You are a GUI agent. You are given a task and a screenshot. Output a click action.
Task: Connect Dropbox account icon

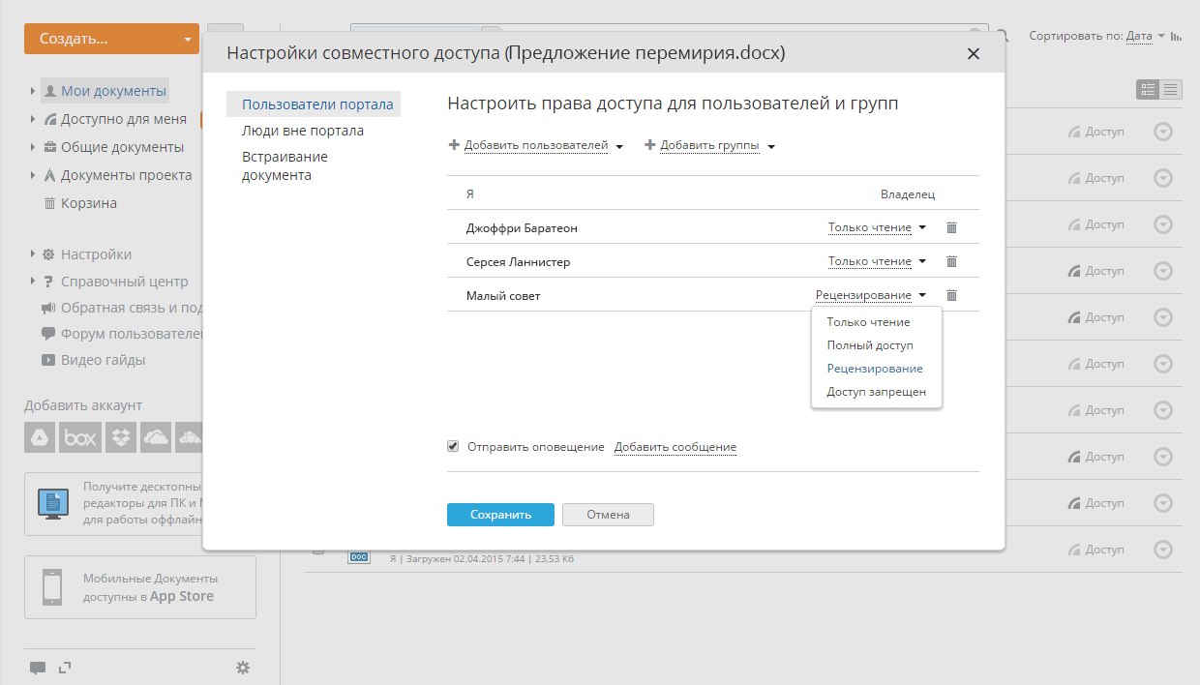coord(121,437)
